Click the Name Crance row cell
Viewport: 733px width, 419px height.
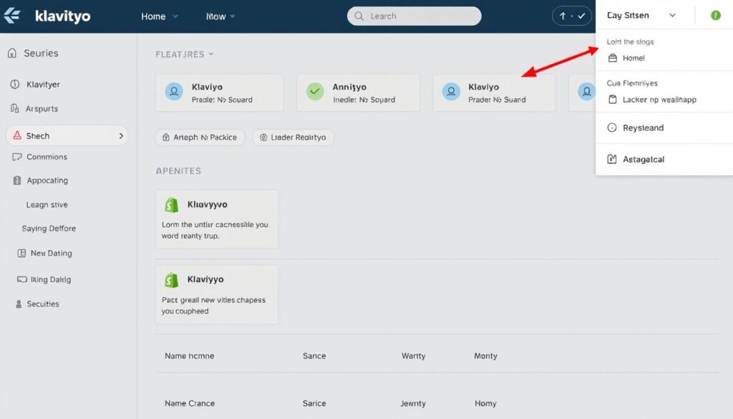coord(190,403)
